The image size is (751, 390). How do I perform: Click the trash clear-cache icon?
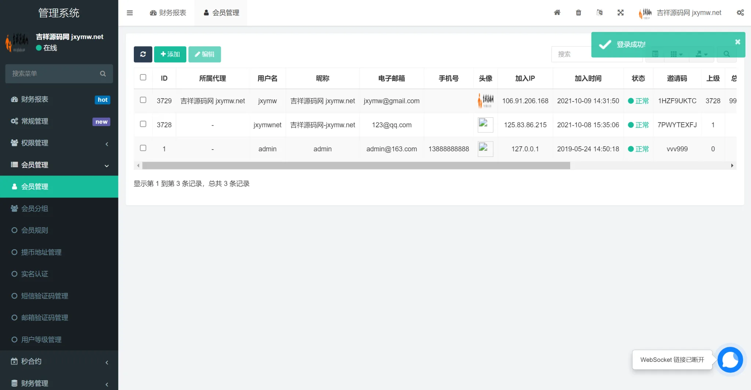[x=578, y=13]
